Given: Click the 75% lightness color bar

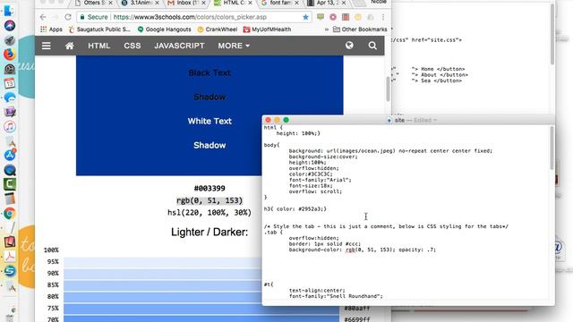Looking at the screenshot, I should pyautogui.click(x=201, y=309).
